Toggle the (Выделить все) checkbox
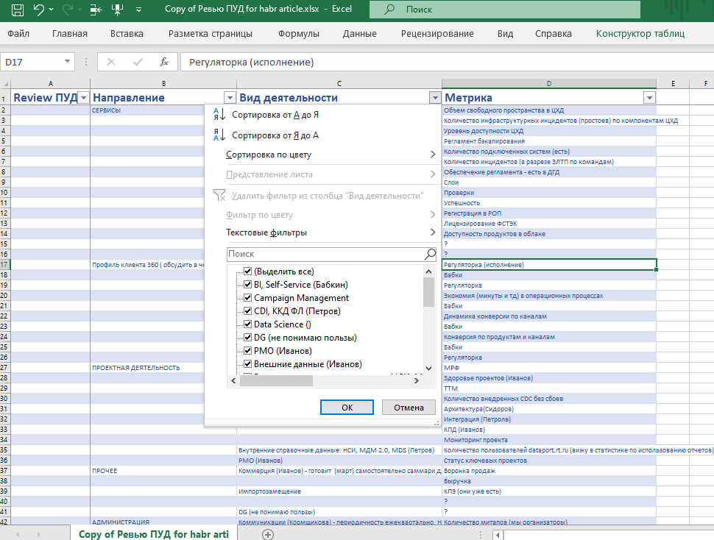714x540 pixels. tap(248, 271)
